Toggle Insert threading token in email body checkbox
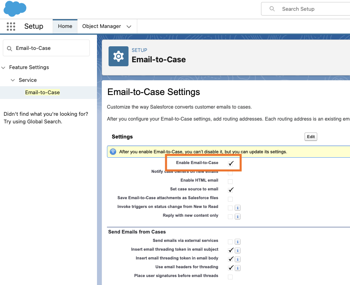The width and height of the screenshot is (350, 285). (x=231, y=259)
